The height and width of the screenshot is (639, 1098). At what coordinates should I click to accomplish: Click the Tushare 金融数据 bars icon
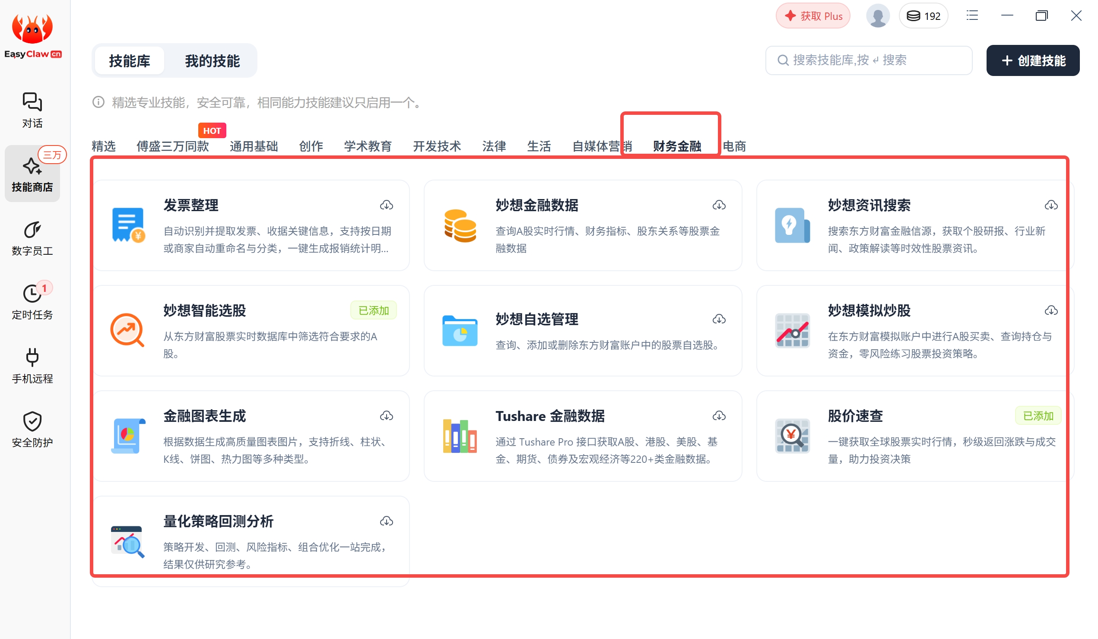tap(460, 436)
